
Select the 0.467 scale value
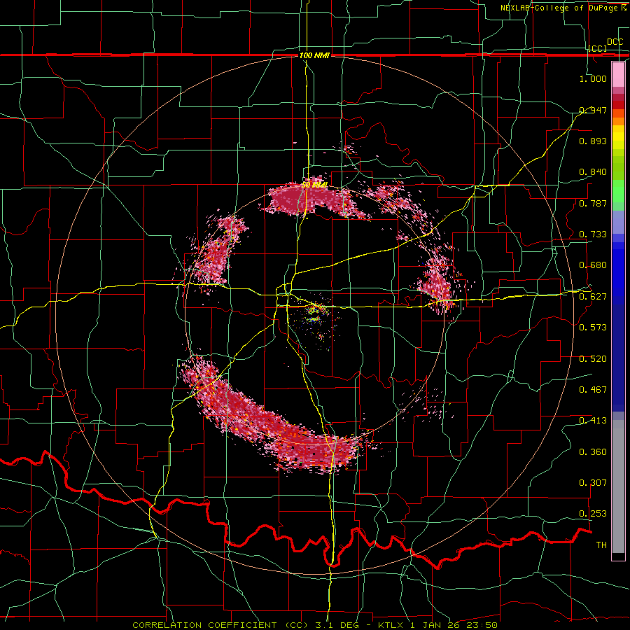pyautogui.click(x=593, y=390)
